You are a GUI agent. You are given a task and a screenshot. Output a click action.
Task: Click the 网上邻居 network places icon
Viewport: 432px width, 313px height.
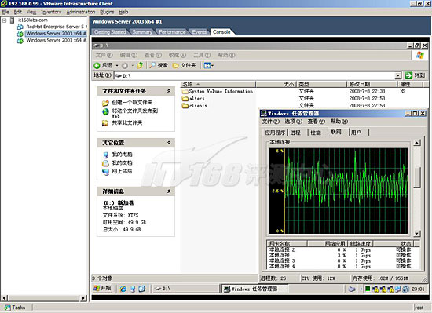105,172
